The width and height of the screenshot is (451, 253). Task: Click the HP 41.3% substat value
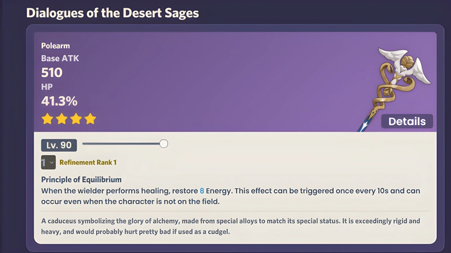click(59, 101)
